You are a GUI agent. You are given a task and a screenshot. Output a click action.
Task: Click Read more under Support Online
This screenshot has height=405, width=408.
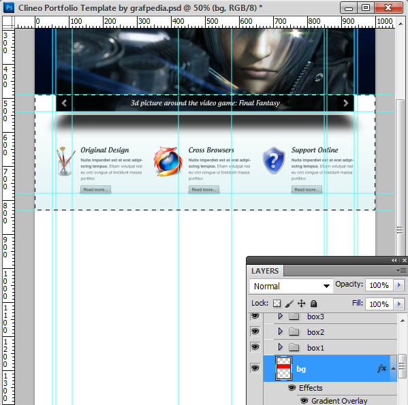pyautogui.click(x=307, y=189)
